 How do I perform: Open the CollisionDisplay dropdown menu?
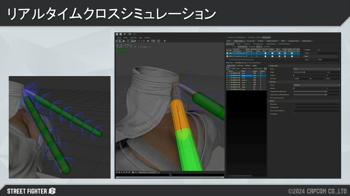point(285,44)
